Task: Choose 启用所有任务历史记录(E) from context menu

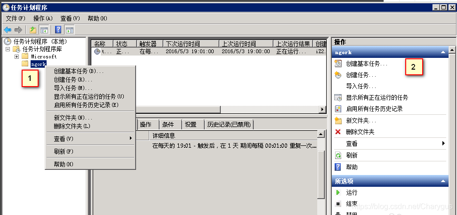Action: pos(90,105)
